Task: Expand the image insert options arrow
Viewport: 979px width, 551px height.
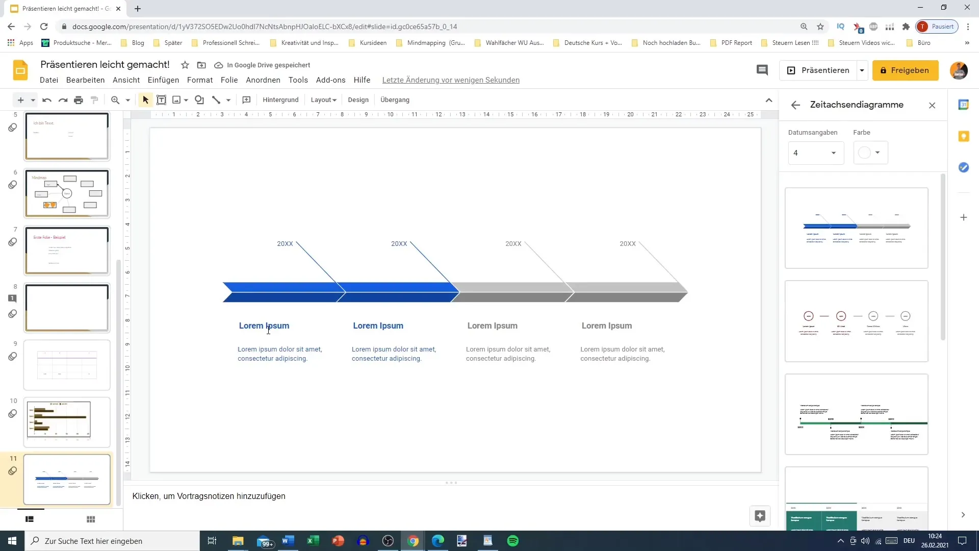Action: (186, 100)
